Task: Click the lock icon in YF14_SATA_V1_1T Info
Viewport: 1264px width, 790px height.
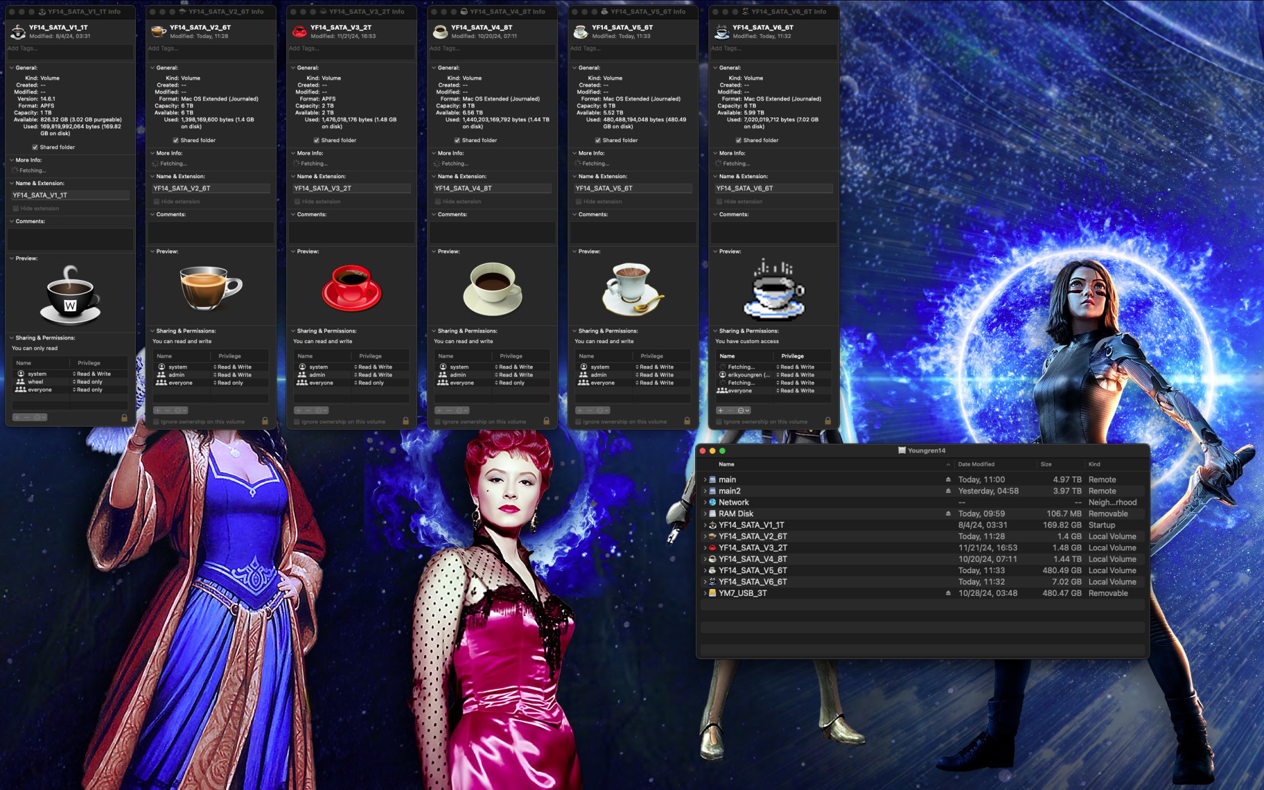Action: click(x=124, y=418)
